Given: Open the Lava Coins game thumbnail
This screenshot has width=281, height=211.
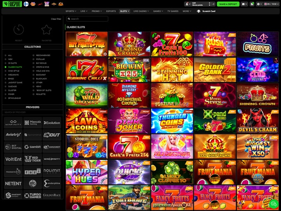Looking at the screenshot, I should [x=87, y=121].
